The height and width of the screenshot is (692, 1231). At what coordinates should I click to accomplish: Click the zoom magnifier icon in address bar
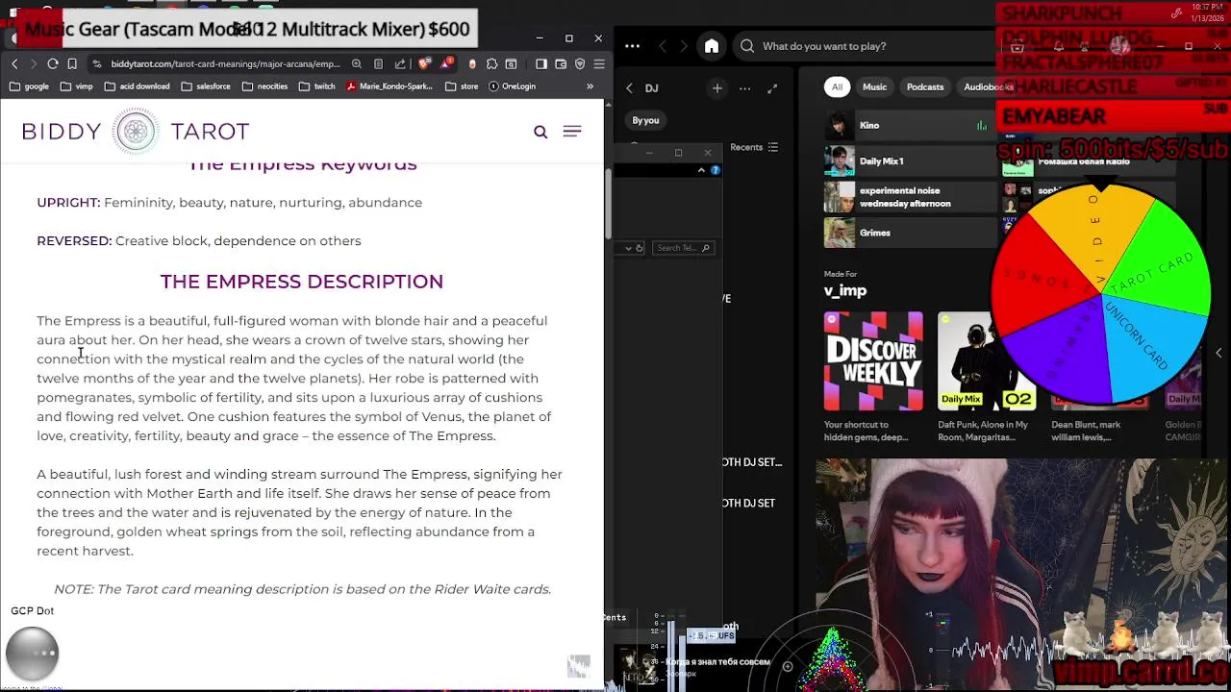(x=357, y=64)
